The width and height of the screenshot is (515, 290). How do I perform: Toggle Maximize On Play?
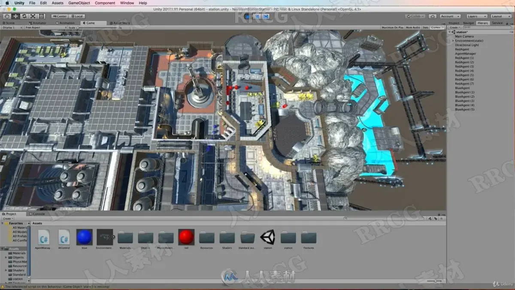tap(392, 27)
